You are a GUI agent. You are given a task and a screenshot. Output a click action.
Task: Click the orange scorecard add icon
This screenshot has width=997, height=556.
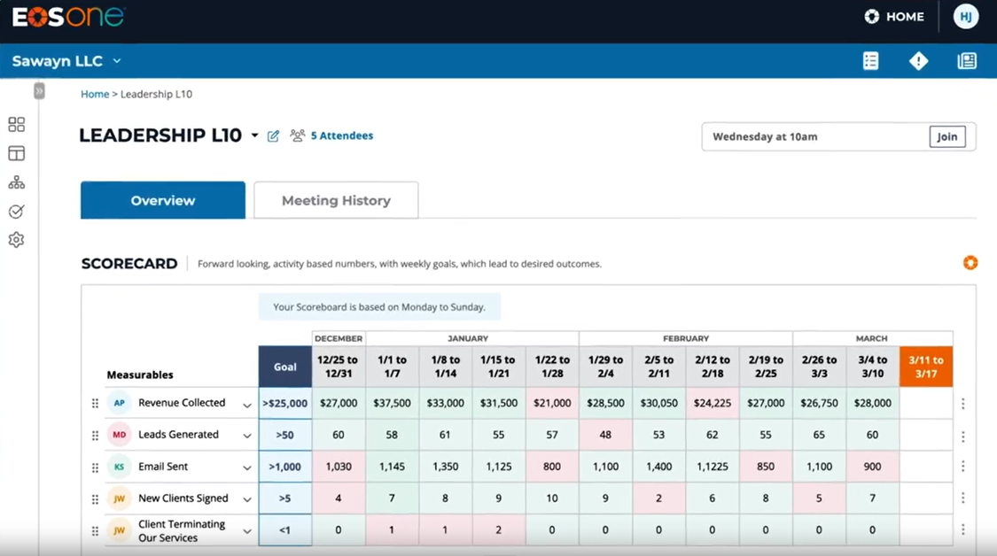(970, 262)
